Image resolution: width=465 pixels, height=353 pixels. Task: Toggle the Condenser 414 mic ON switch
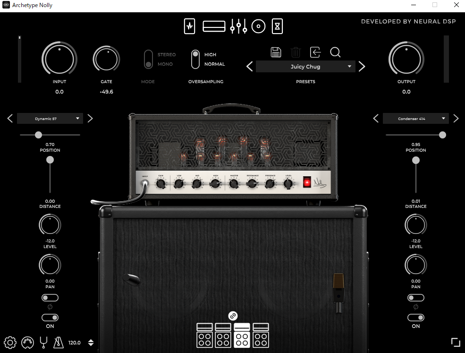click(x=416, y=318)
